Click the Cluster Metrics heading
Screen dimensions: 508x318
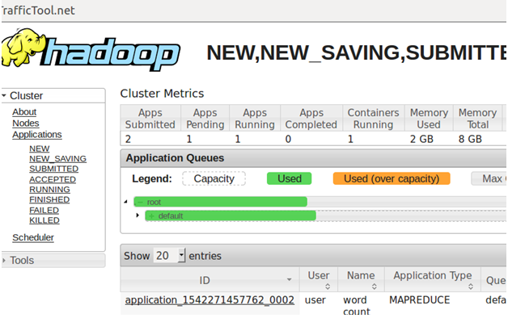coord(162,94)
